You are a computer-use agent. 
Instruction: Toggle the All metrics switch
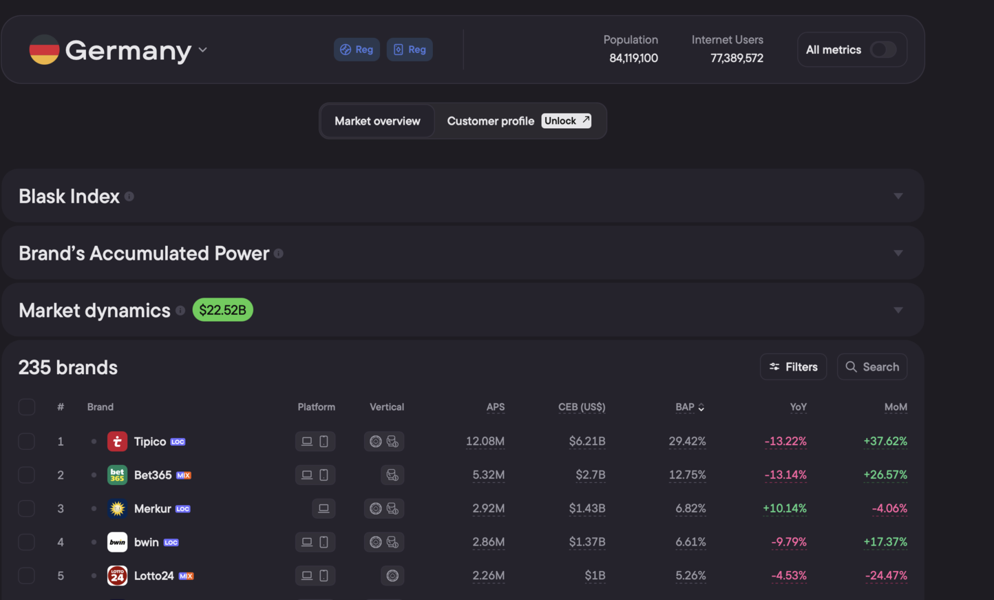click(882, 50)
